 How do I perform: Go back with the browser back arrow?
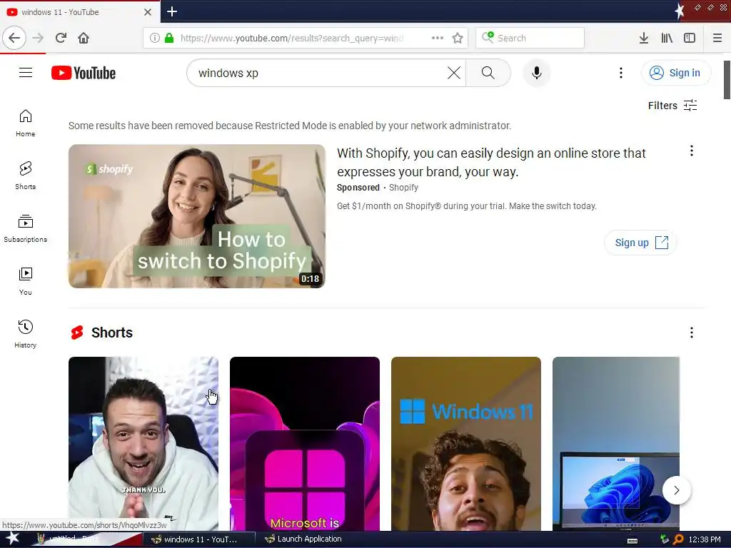coord(14,38)
